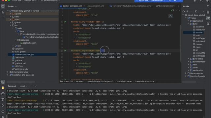The image size is (211, 118).
Task: Collapse the src folder
Action: (x=10, y=26)
